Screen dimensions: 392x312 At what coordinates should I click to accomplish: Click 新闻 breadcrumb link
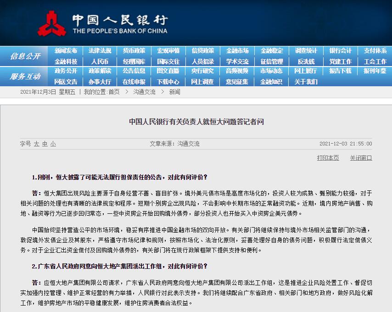(x=174, y=92)
